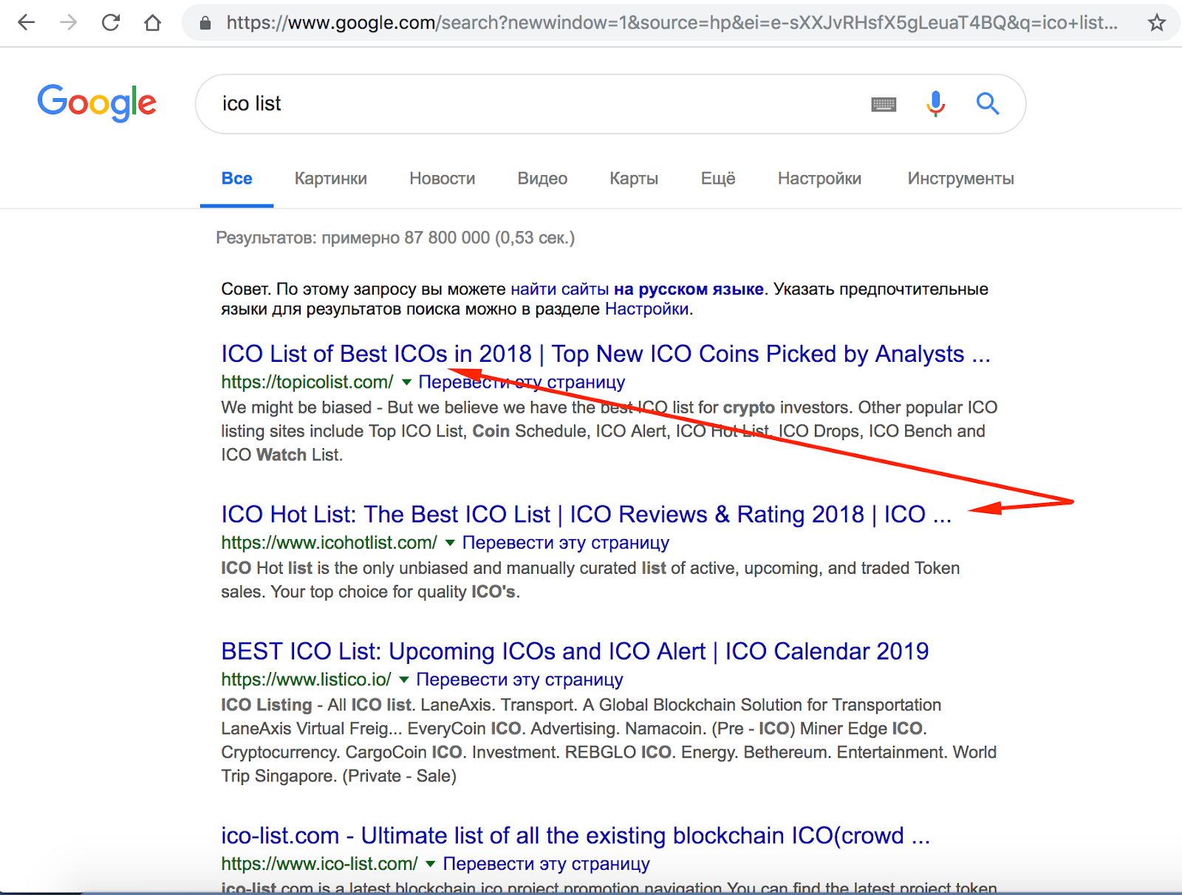
Task: Open the Карты tab
Action: [x=634, y=179]
